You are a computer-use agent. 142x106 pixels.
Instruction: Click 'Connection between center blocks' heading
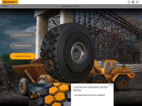coord(90,89)
